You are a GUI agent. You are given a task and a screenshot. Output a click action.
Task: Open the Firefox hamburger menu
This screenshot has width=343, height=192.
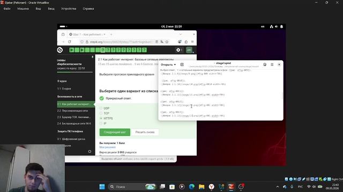point(192,42)
